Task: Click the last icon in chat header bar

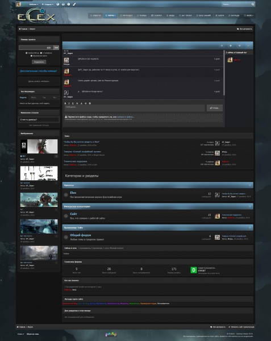Action: pos(248,45)
